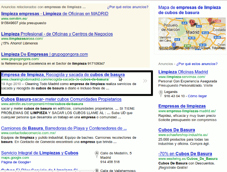
Task: Open 'Limpieza De Empresas | grupogongora.com' ad
Action: (44, 54)
